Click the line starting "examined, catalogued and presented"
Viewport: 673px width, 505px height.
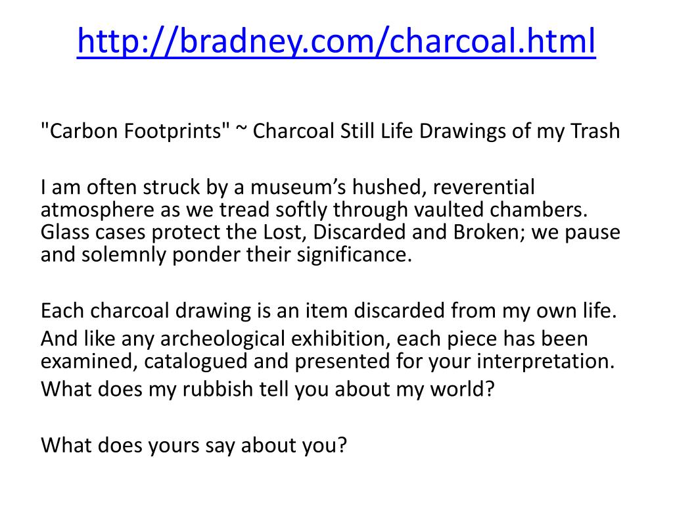pyautogui.click(x=327, y=362)
